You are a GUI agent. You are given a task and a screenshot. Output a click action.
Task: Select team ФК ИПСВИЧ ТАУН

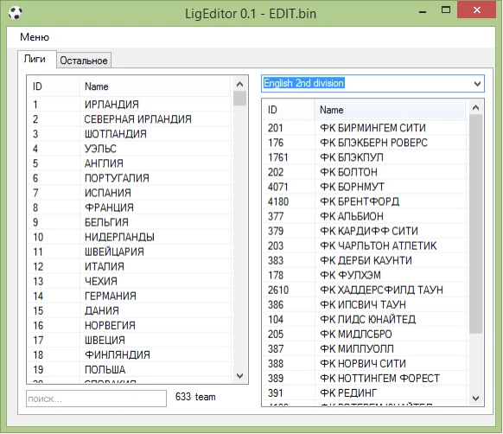(x=365, y=304)
